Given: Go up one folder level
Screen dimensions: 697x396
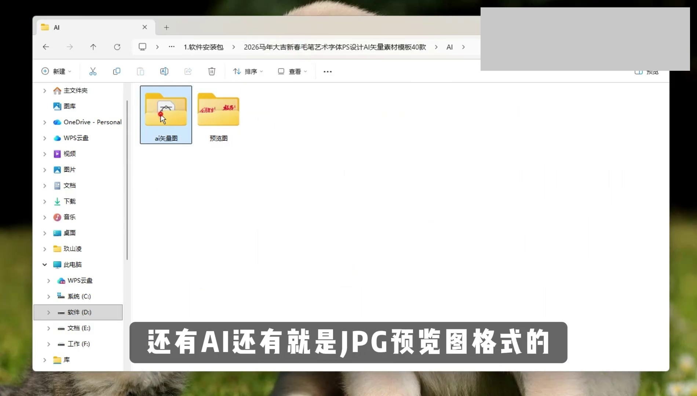Looking at the screenshot, I should [x=93, y=47].
